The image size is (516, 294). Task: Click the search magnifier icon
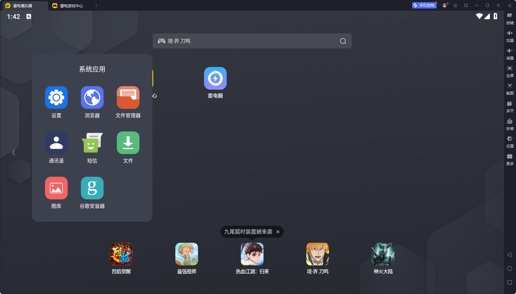coord(343,41)
